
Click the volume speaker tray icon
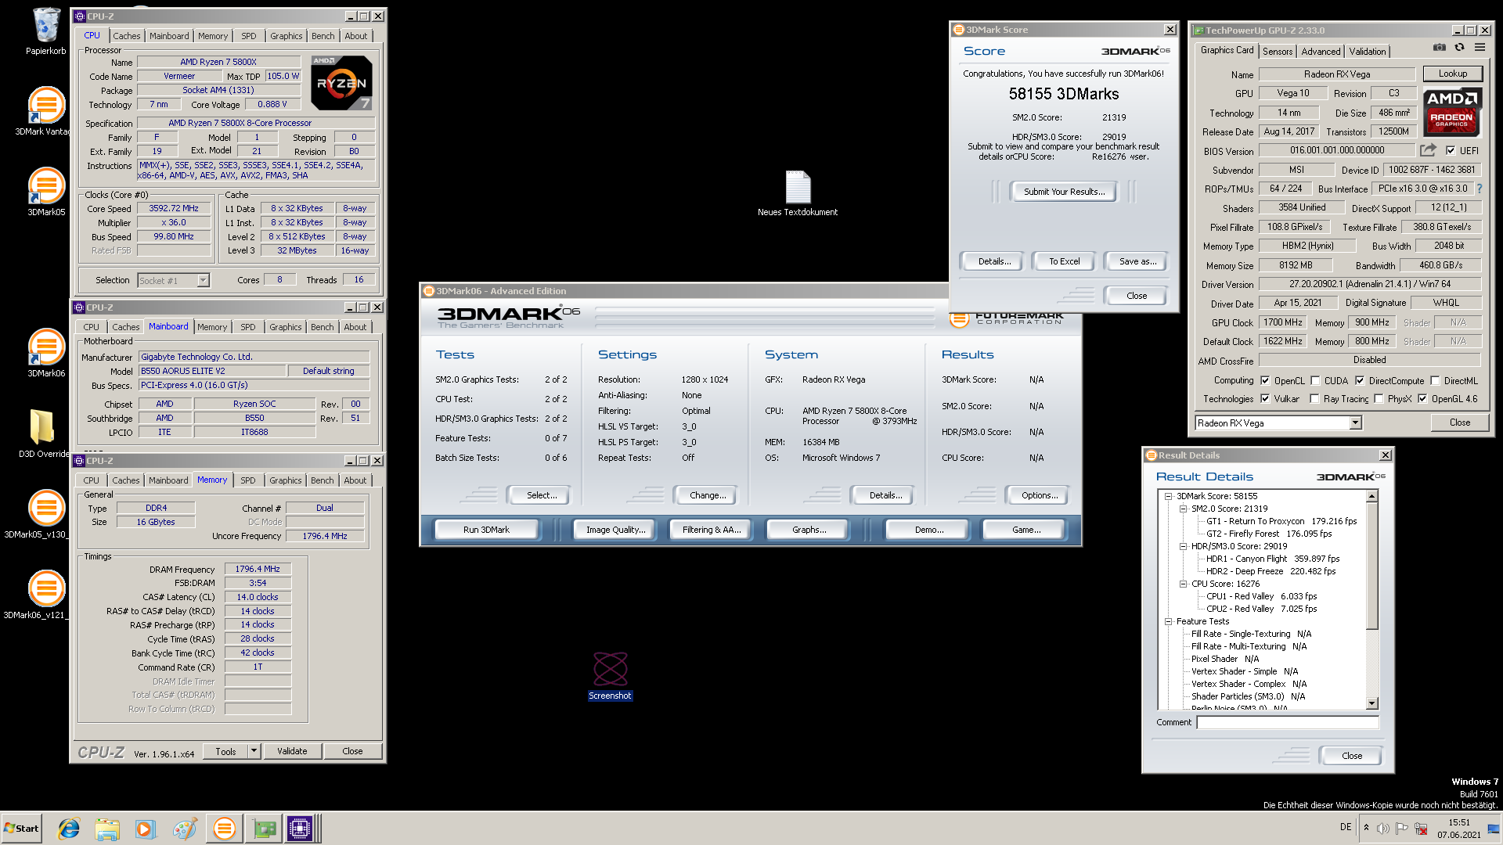click(x=1383, y=829)
